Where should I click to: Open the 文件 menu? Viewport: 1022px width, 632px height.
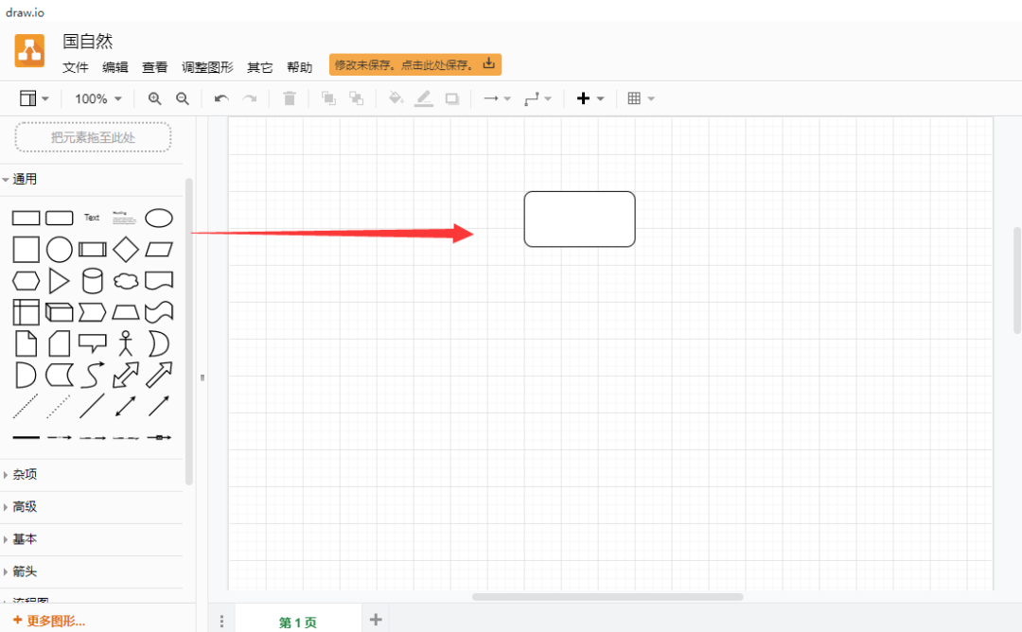click(x=75, y=67)
